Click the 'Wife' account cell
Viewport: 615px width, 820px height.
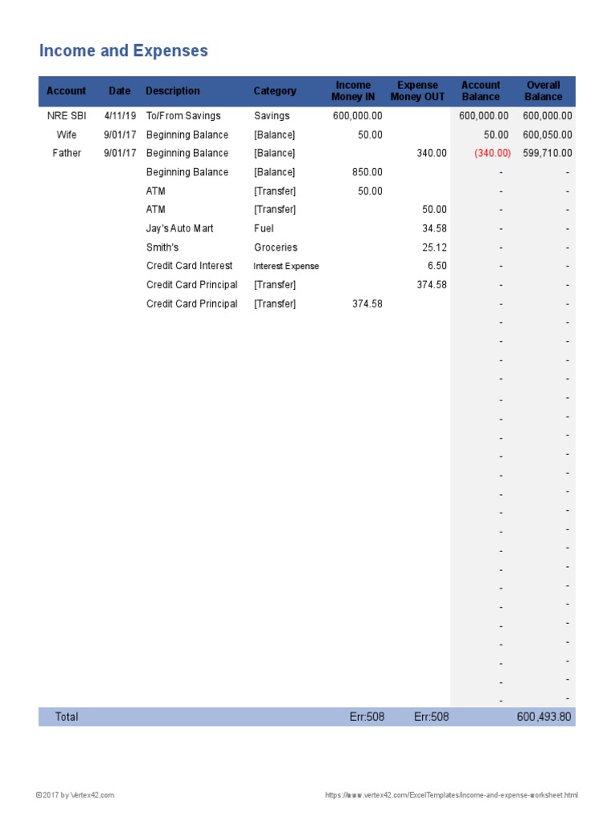[66, 135]
